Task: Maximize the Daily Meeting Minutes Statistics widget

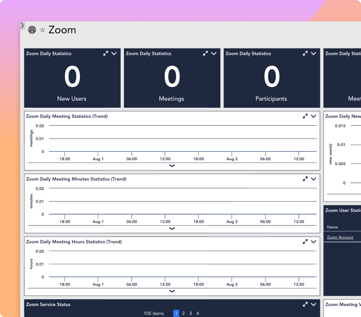Action: click(305, 179)
